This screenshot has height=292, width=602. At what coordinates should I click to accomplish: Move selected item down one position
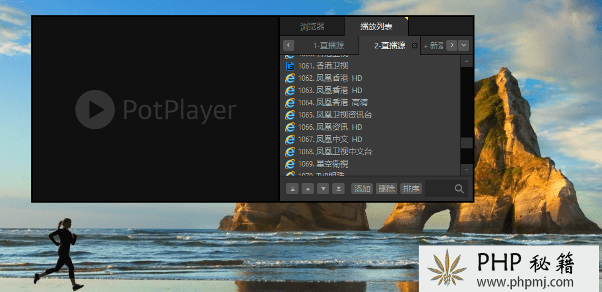(x=323, y=189)
